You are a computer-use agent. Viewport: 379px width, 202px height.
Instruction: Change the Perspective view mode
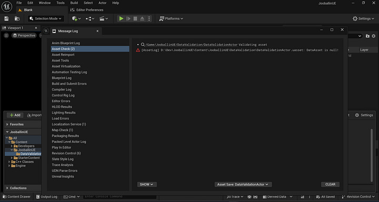pos(24,36)
